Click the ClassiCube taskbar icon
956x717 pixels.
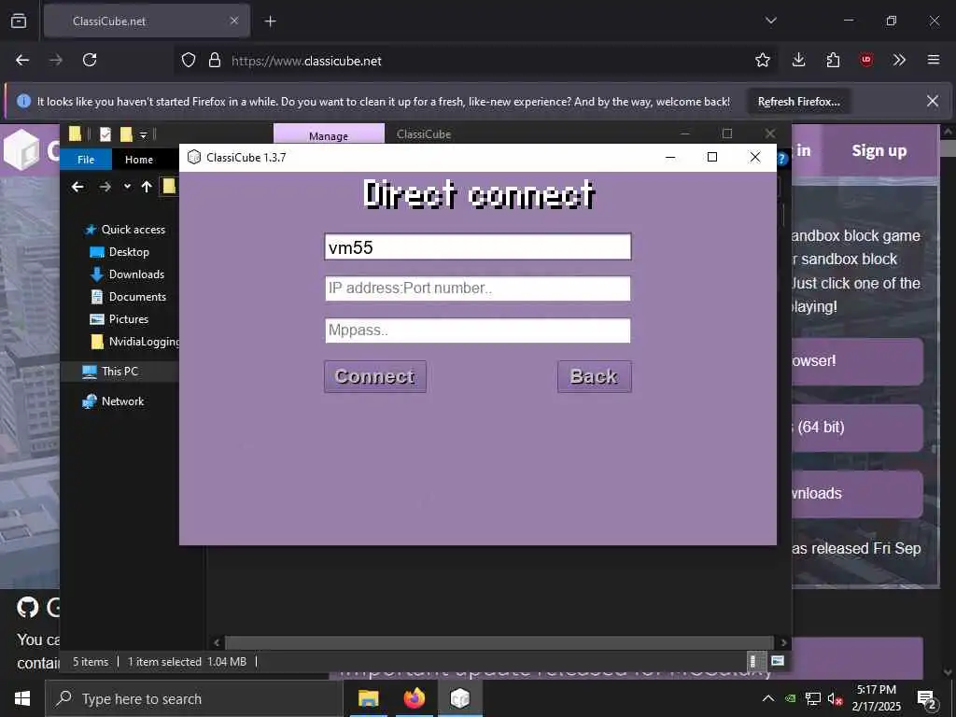tap(460, 698)
